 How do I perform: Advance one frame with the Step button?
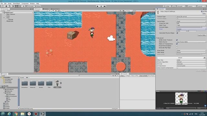pos(105,6)
